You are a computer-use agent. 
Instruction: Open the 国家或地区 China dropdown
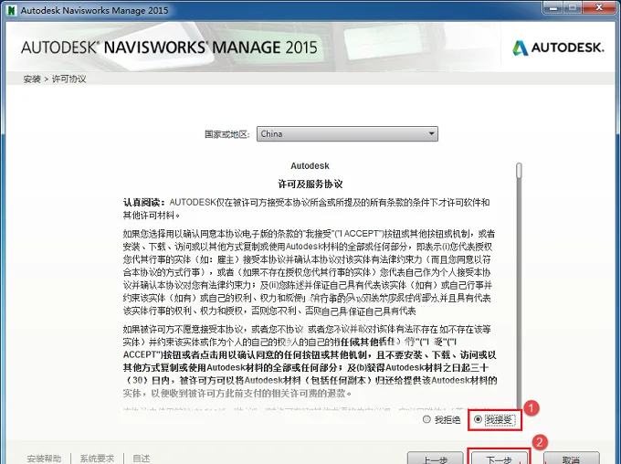[347, 134]
